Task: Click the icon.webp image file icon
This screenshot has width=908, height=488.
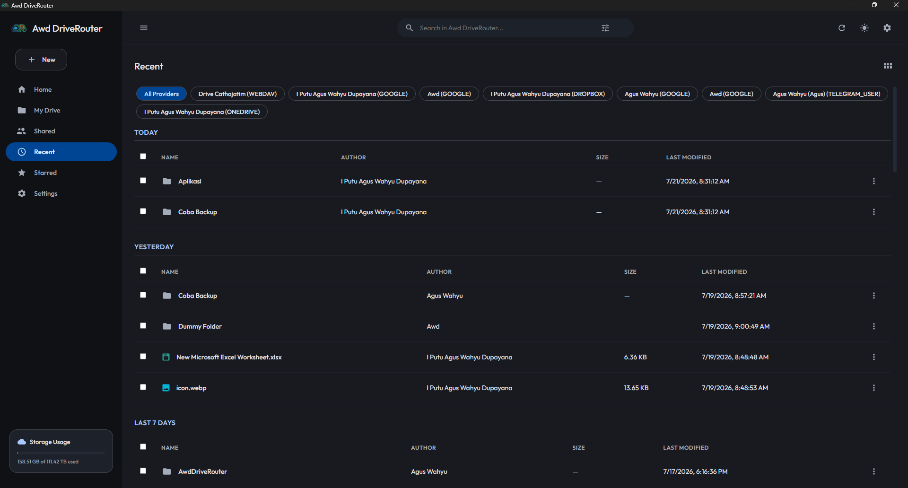Action: click(166, 388)
